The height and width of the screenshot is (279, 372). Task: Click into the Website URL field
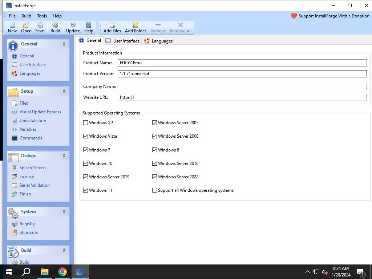(x=242, y=97)
